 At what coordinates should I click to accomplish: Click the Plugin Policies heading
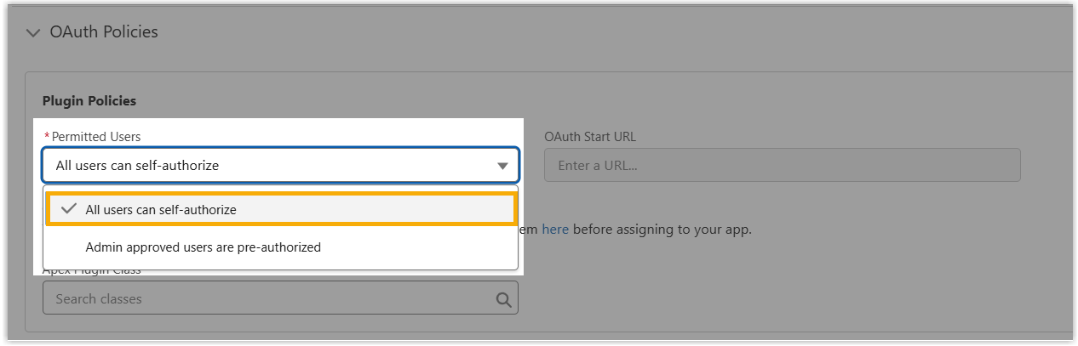click(89, 101)
